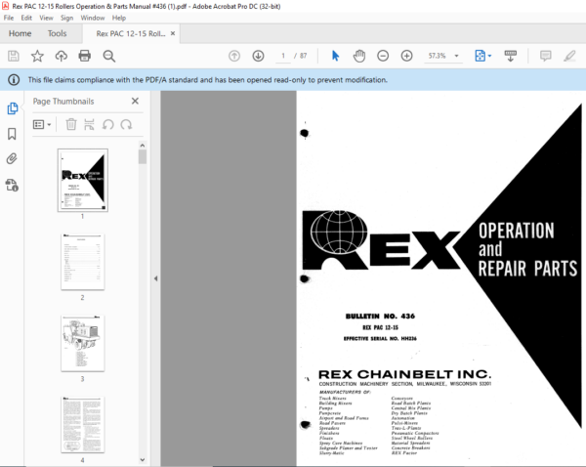586x467 pixels.
Task: Click the info icon in the PDF/A notice bar
Action: click(14, 80)
